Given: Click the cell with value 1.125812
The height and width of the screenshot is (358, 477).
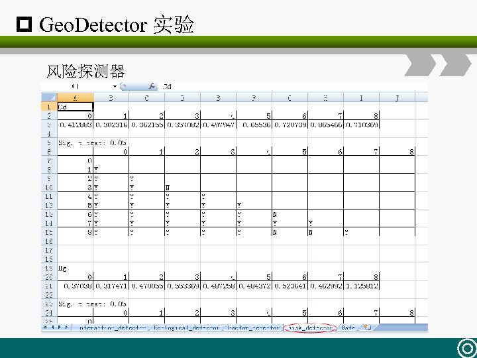Looking at the screenshot, I should 362,286.
